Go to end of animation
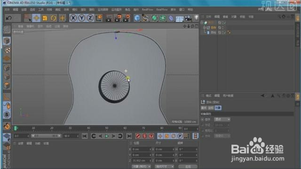Screen dimensions: 301x169 click(x=129, y=136)
